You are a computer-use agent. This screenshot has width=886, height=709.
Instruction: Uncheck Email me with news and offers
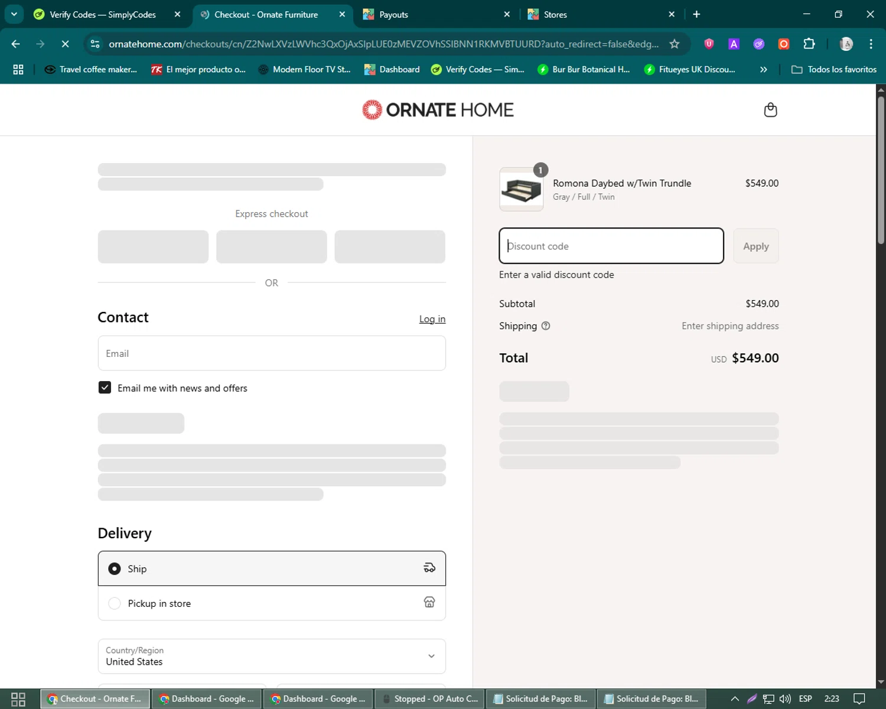105,388
